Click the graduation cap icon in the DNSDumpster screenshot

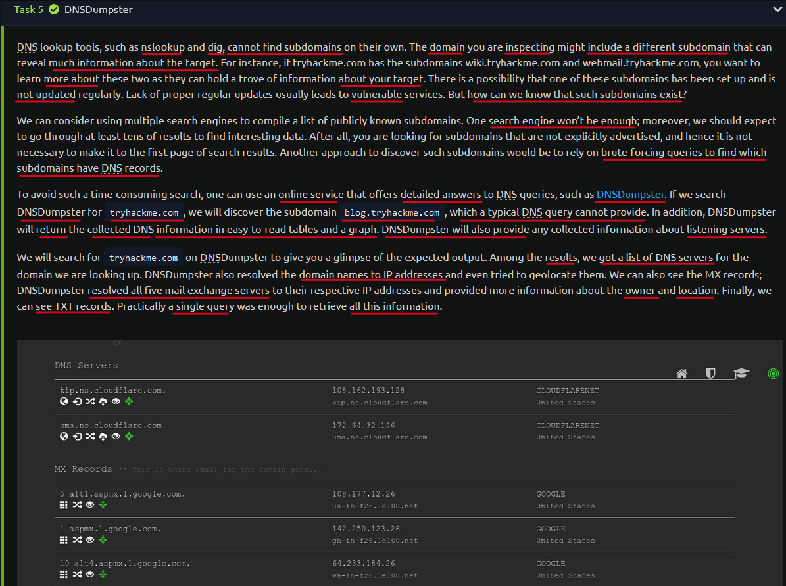click(741, 374)
